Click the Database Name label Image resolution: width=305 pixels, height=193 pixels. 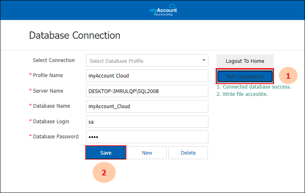(51, 106)
